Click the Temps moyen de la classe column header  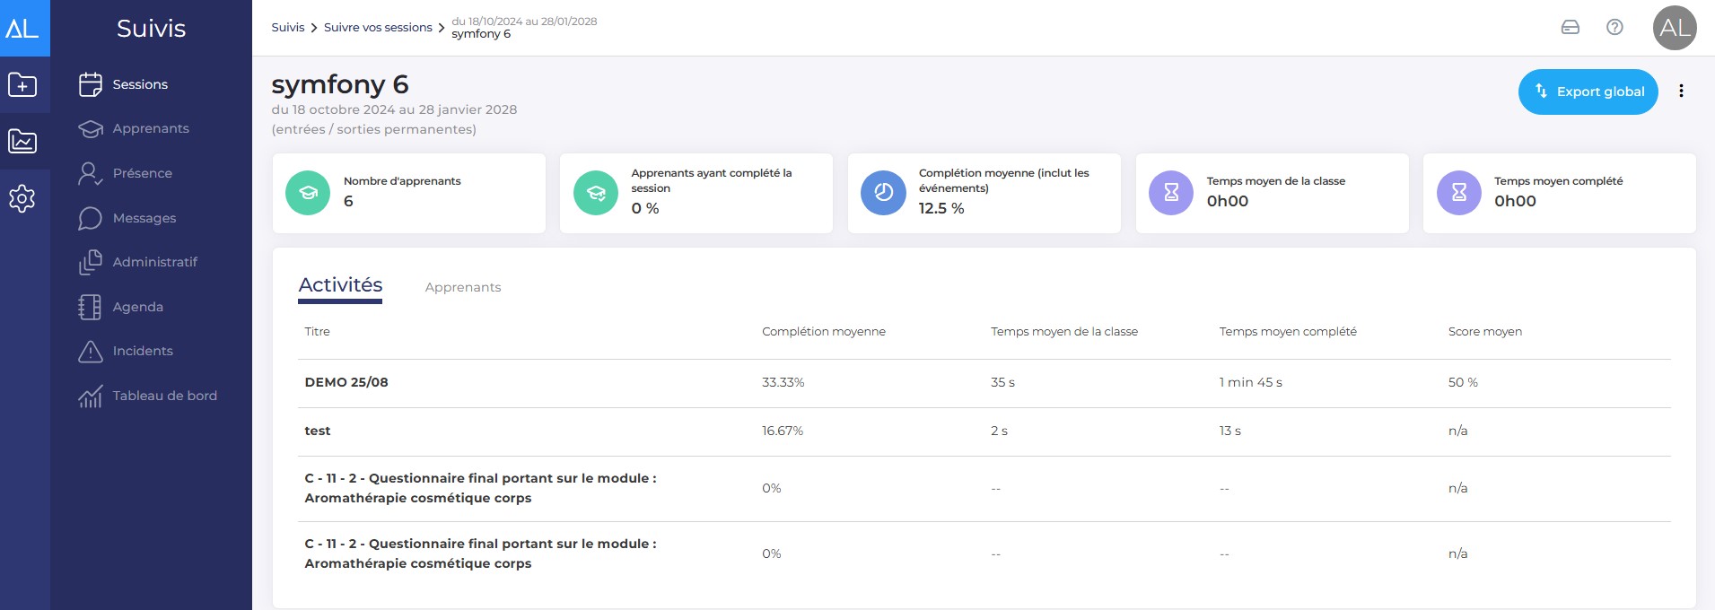pyautogui.click(x=1064, y=332)
